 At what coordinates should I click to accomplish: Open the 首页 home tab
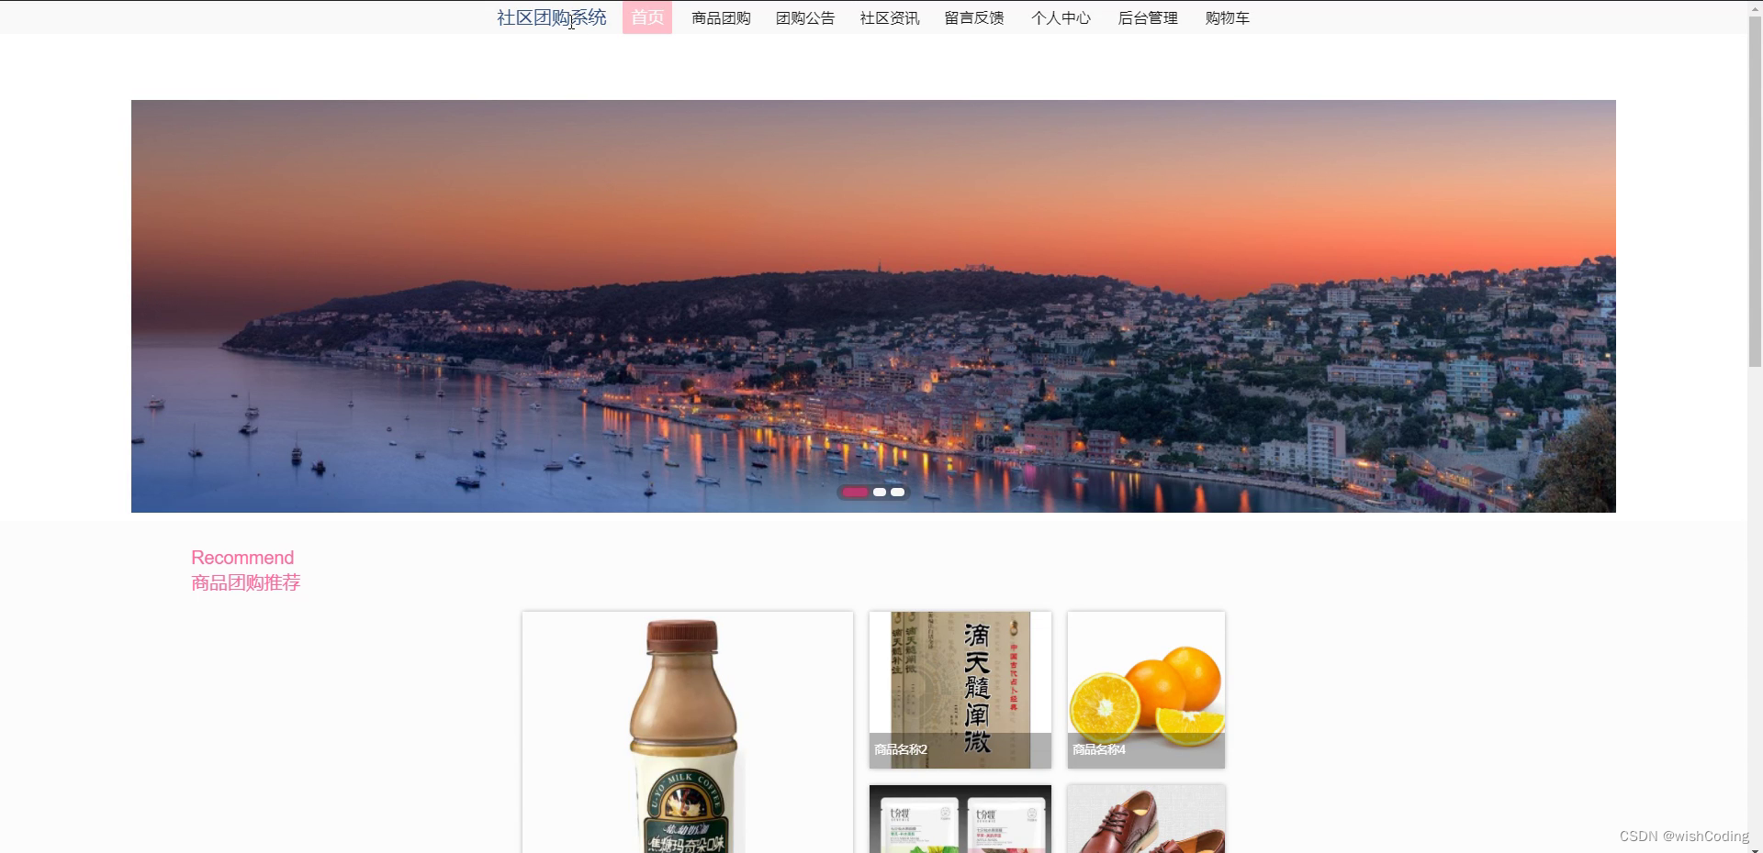(647, 17)
